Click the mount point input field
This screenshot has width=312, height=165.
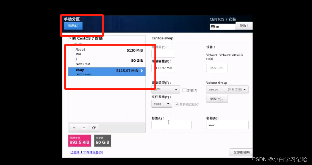163,54
